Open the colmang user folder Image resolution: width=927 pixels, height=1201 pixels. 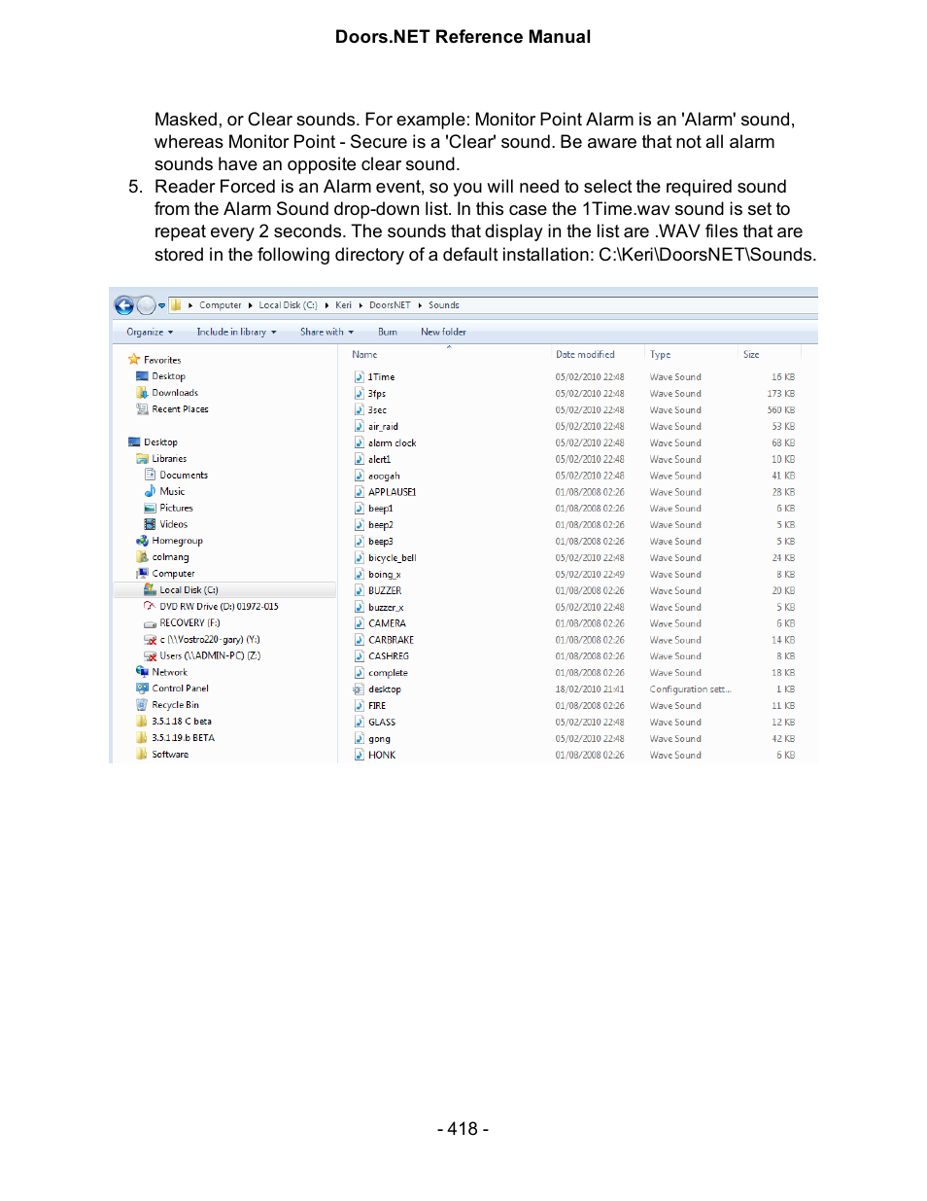(x=170, y=557)
